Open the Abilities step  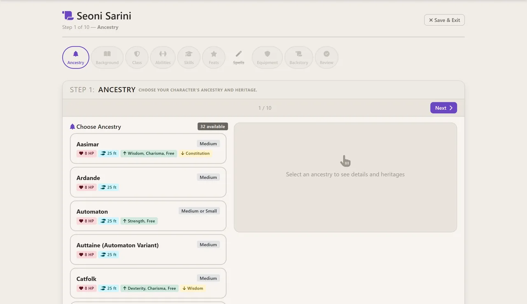click(x=163, y=57)
